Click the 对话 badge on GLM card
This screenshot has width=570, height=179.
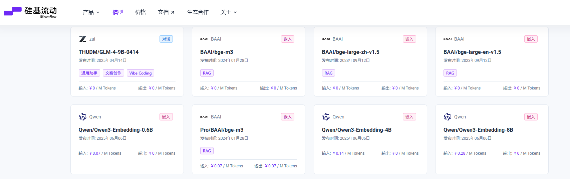(166, 39)
